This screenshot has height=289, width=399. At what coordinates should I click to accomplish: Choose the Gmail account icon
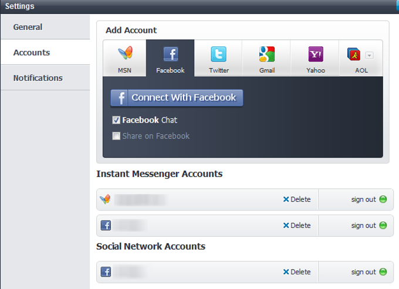point(266,54)
